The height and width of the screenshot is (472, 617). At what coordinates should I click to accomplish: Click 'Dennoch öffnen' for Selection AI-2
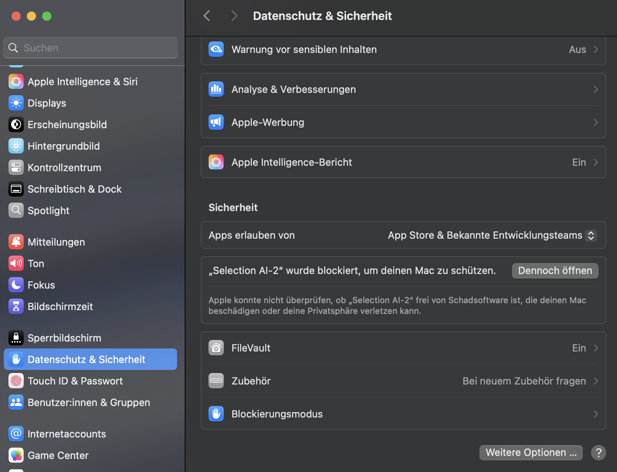point(555,271)
